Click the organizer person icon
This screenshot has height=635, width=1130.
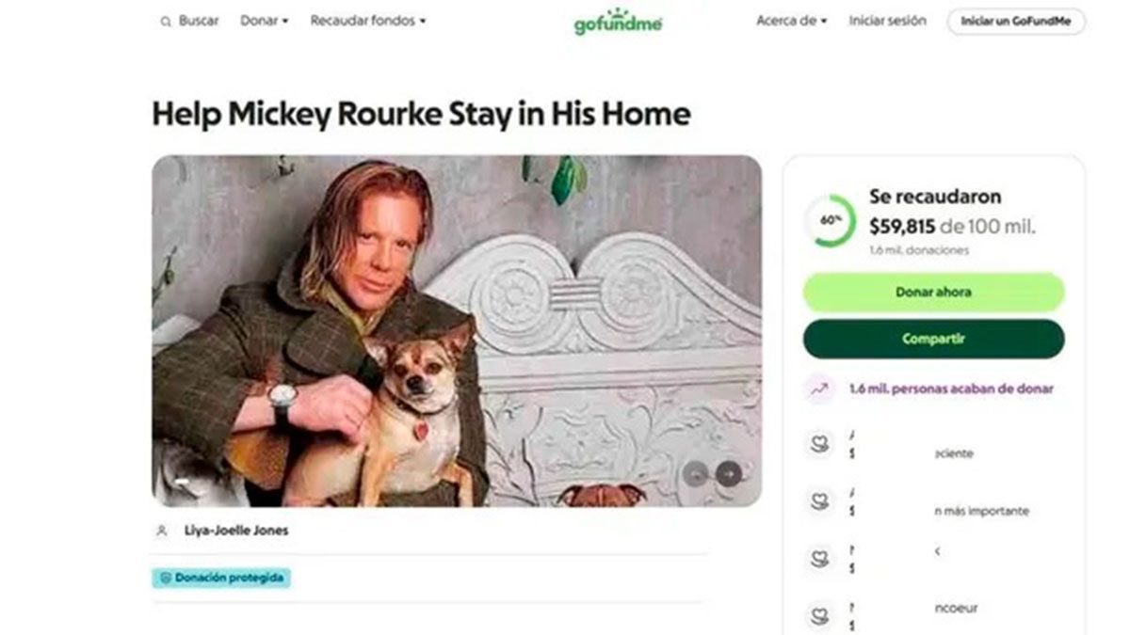coord(162,531)
